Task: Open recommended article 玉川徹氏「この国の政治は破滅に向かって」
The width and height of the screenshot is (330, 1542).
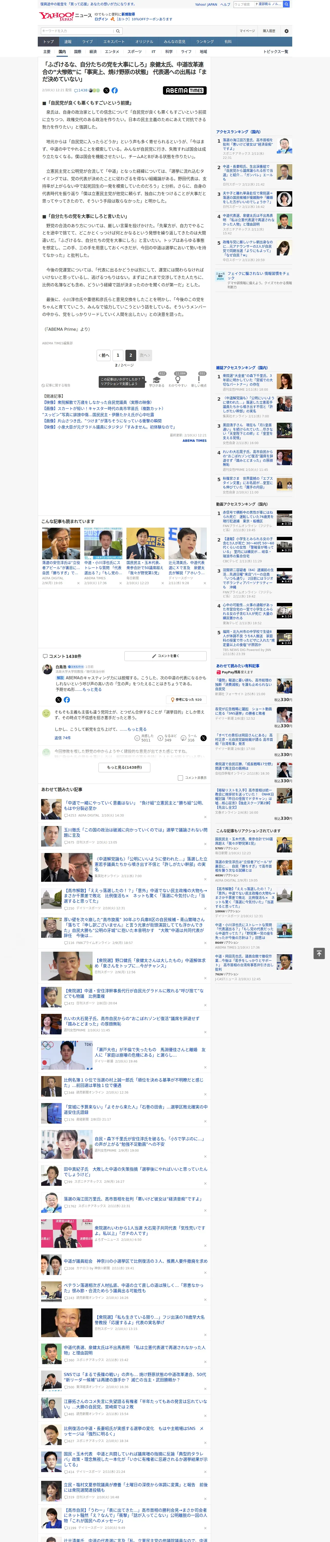Action: (135, 832)
